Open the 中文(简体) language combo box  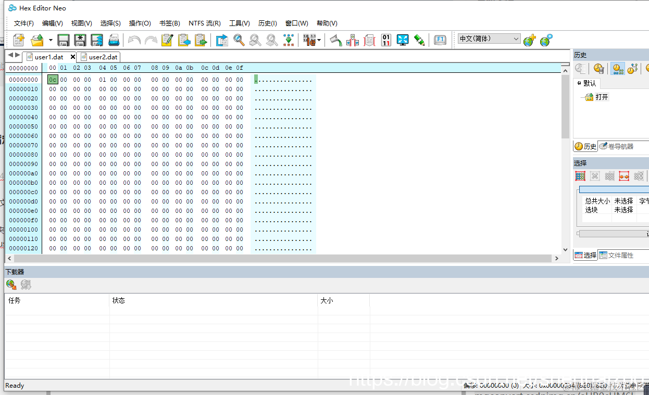(x=490, y=39)
